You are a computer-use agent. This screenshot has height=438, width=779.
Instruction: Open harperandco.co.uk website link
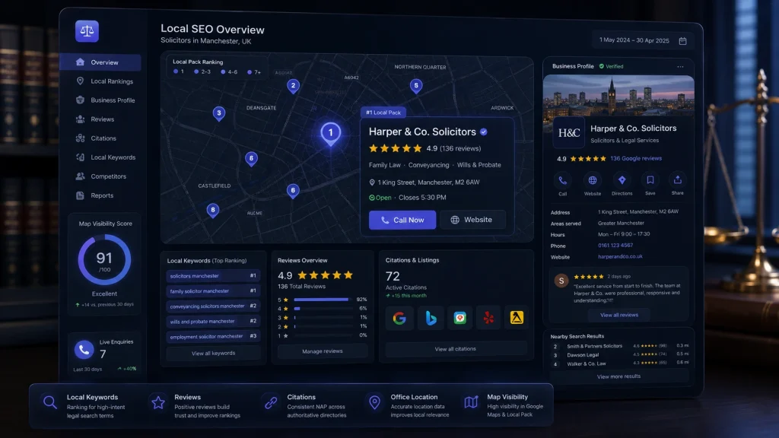620,257
